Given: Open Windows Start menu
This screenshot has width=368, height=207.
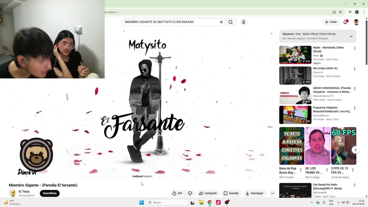Looking at the screenshot, I should pos(141,202).
